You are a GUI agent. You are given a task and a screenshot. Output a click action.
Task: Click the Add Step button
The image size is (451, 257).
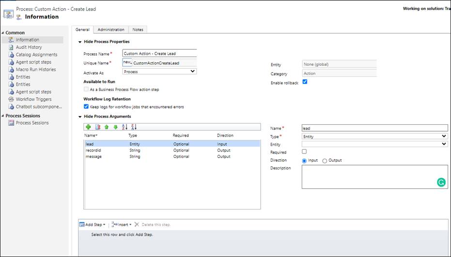[x=93, y=225]
